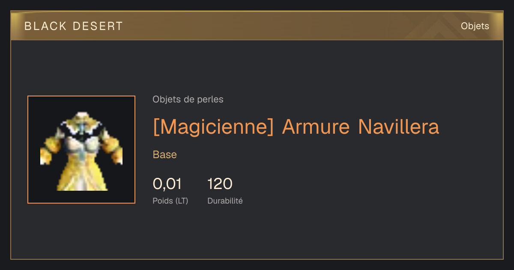514x270 pixels.
Task: Click the 'Base' grade label
Action: (x=165, y=155)
